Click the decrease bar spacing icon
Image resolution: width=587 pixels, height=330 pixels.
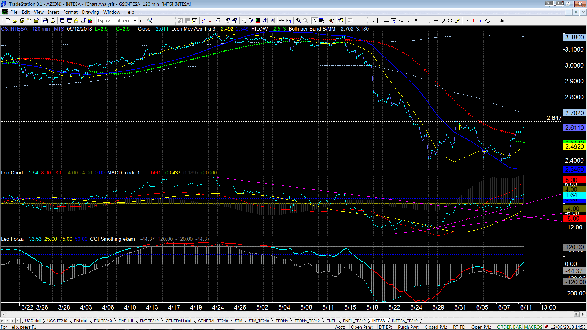click(x=282, y=21)
